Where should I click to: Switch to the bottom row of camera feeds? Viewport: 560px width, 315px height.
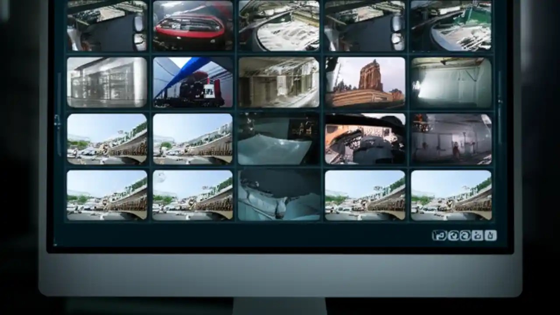pos(279,195)
